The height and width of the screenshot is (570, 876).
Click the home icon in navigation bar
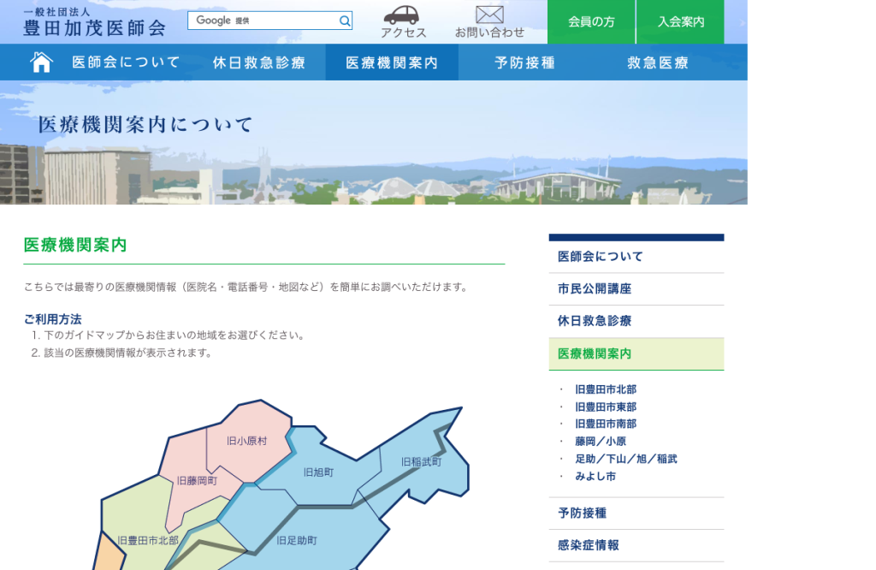point(41,62)
